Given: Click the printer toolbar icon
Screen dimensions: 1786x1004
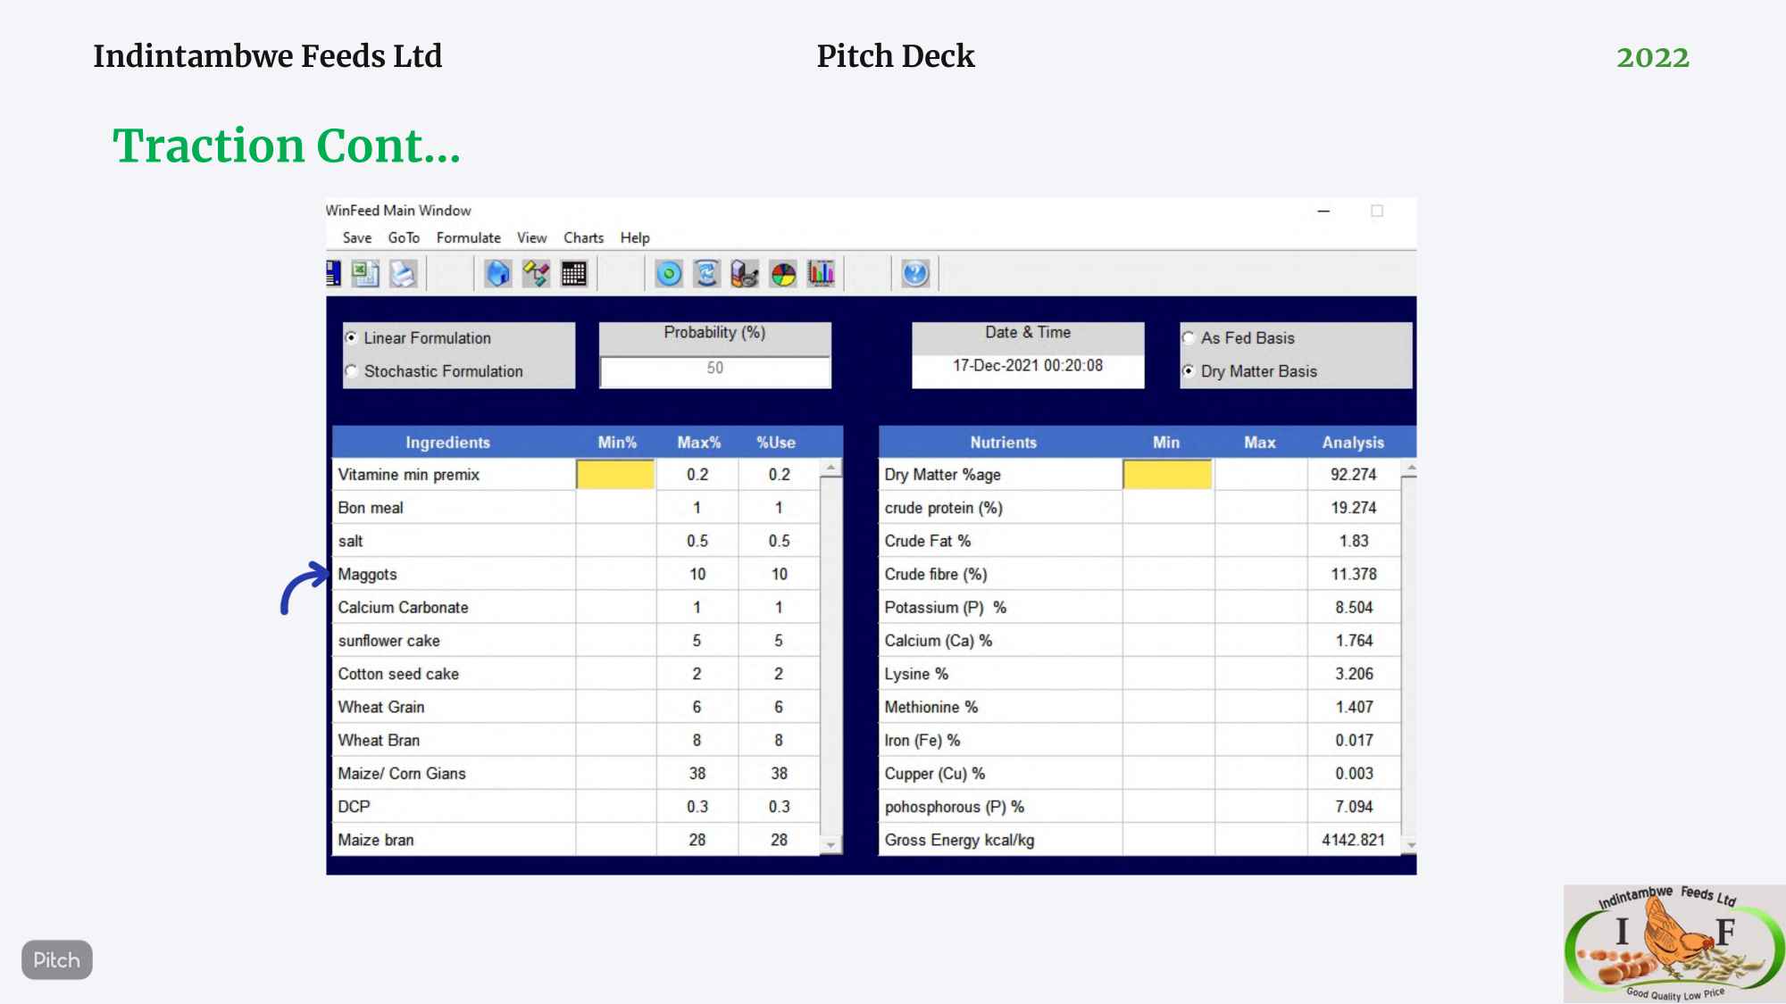Looking at the screenshot, I should 404,273.
